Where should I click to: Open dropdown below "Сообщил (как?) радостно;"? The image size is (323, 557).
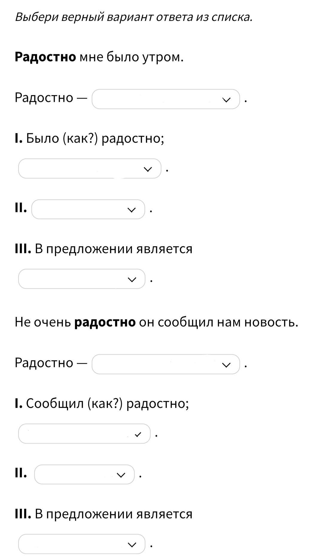(x=84, y=434)
